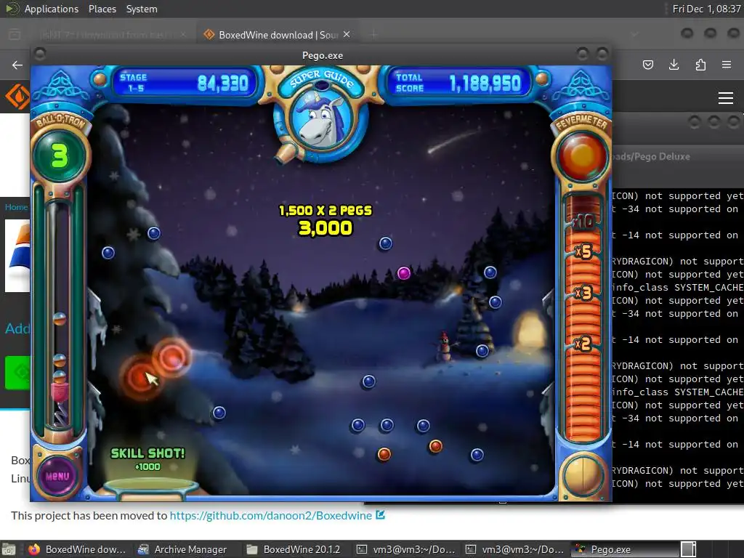744x558 pixels.
Task: Click the Pego.exe window title bar
Action: tap(322, 55)
